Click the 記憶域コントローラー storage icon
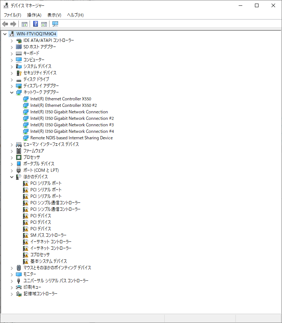This screenshot has height=323, width=282. click(19, 294)
